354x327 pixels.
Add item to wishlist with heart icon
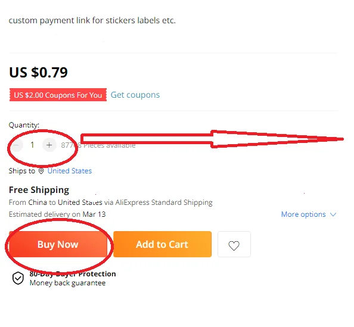(x=234, y=244)
